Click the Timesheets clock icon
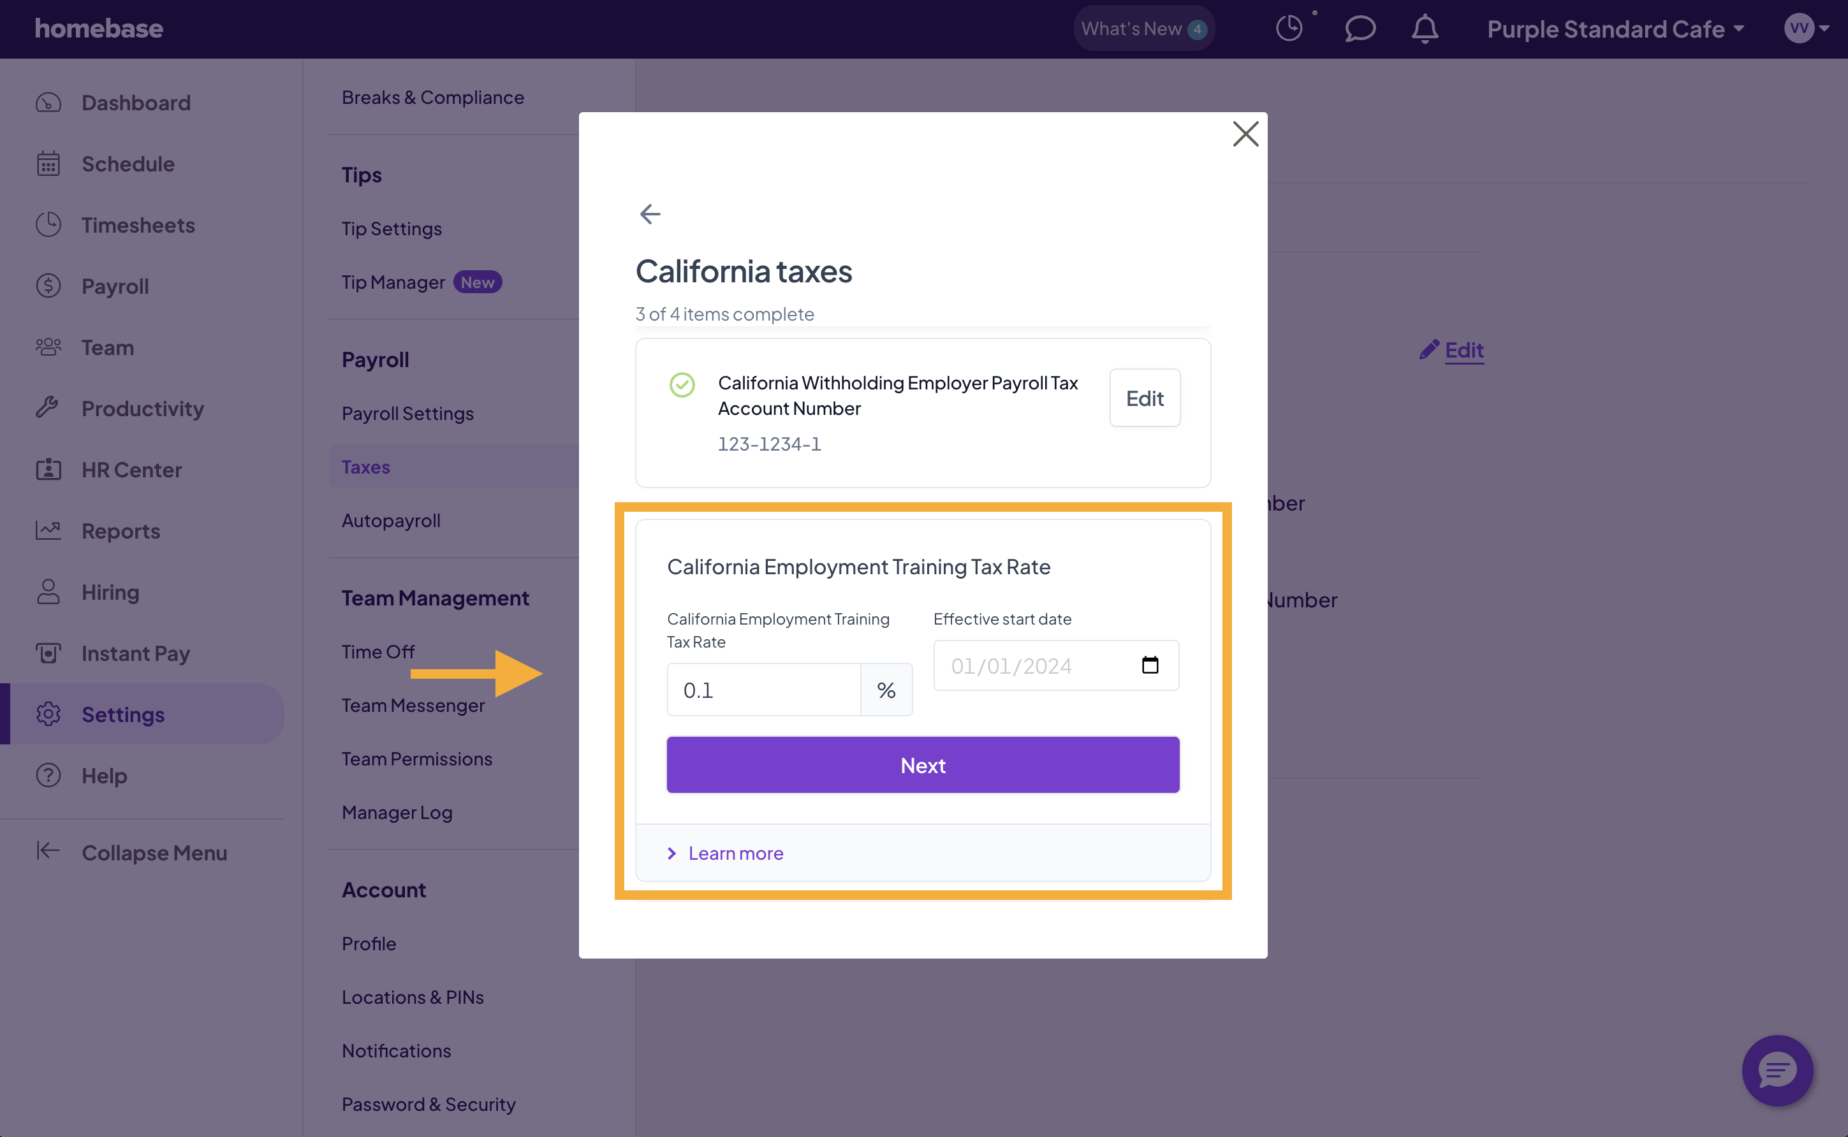 (x=48, y=224)
